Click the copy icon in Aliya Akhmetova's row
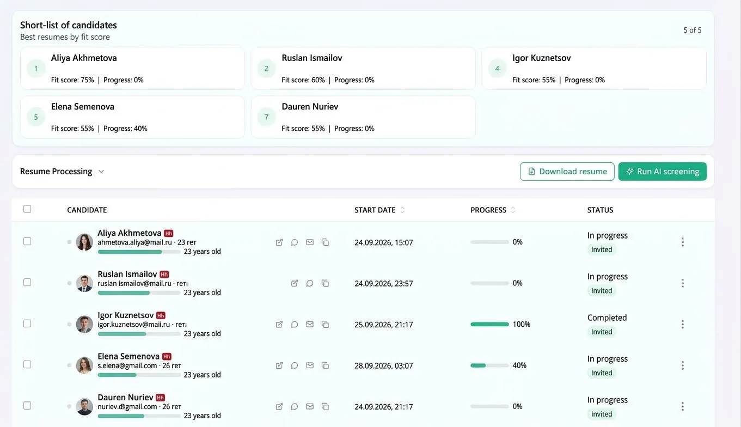Image resolution: width=741 pixels, height=427 pixels. click(325, 242)
